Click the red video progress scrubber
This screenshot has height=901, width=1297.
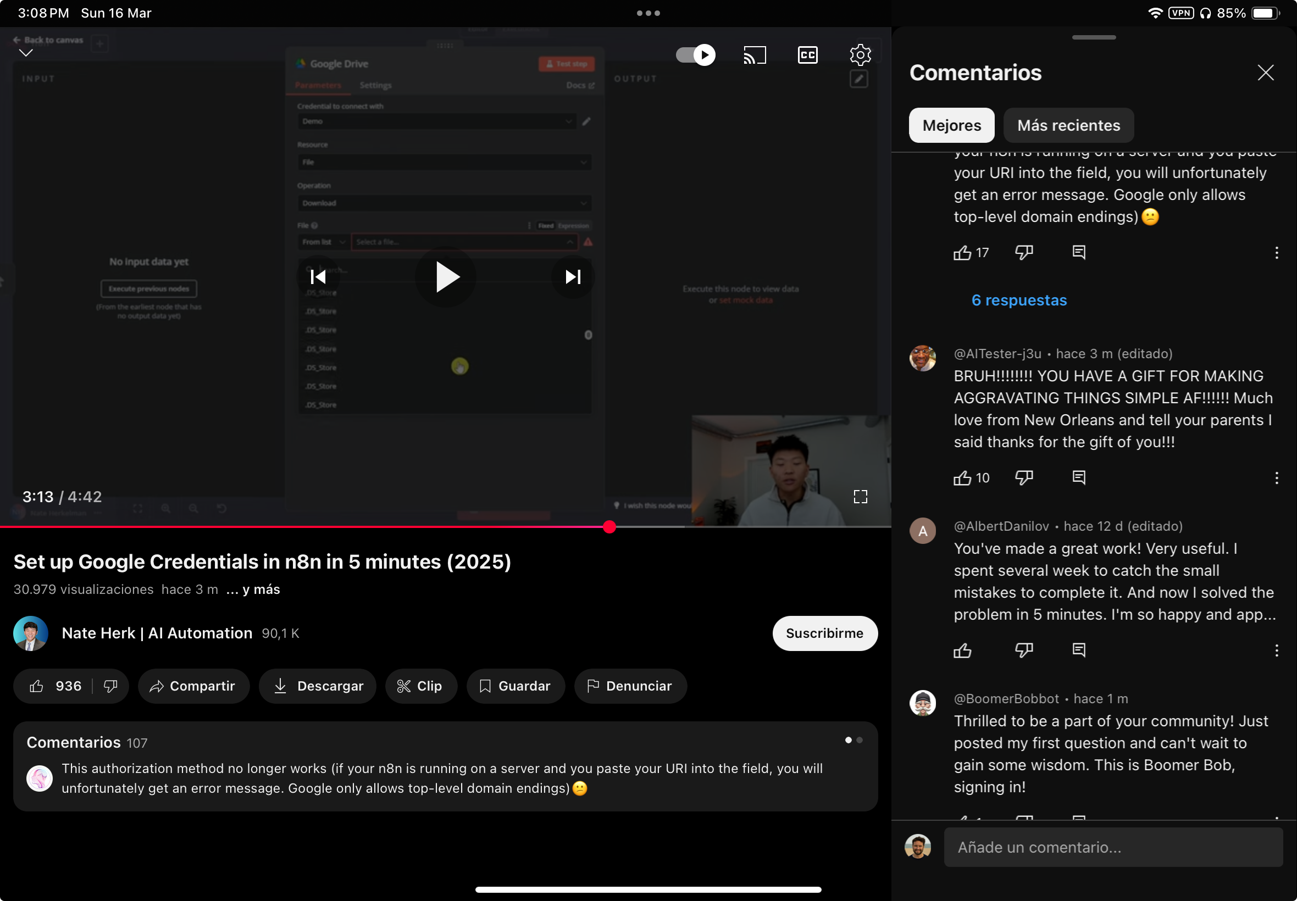click(609, 527)
